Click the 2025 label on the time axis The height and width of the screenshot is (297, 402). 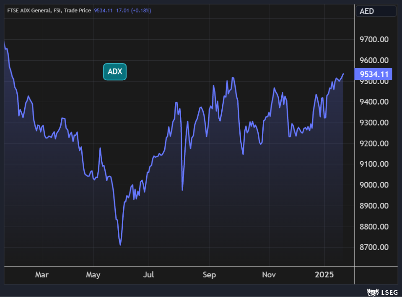tap(324, 275)
